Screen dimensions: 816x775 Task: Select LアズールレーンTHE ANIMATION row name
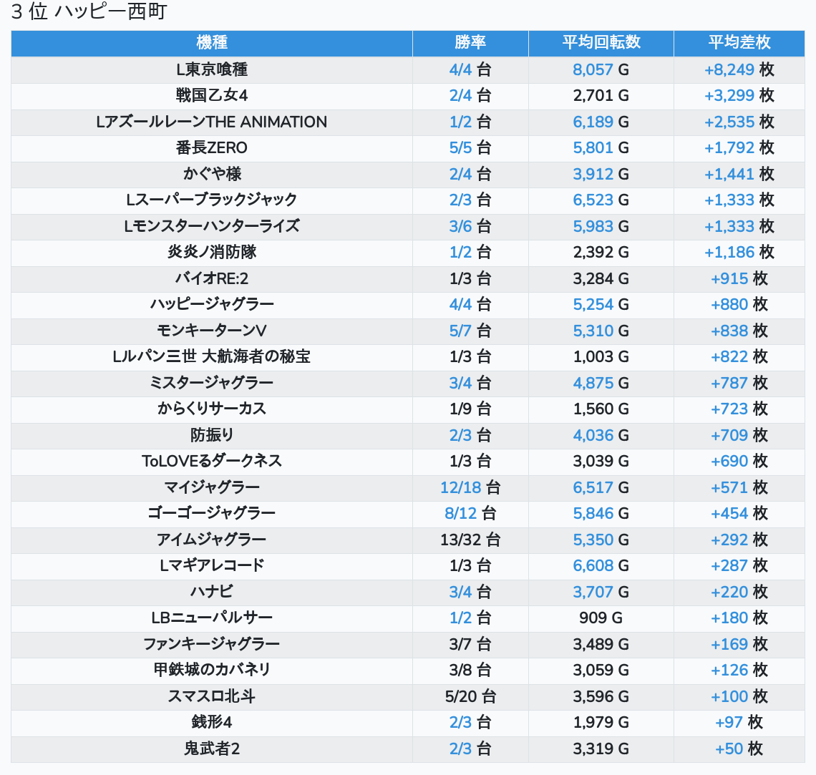[x=212, y=122]
